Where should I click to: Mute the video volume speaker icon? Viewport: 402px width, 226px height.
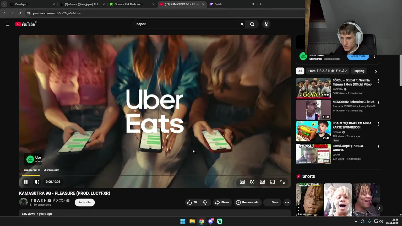pyautogui.click(x=37, y=182)
